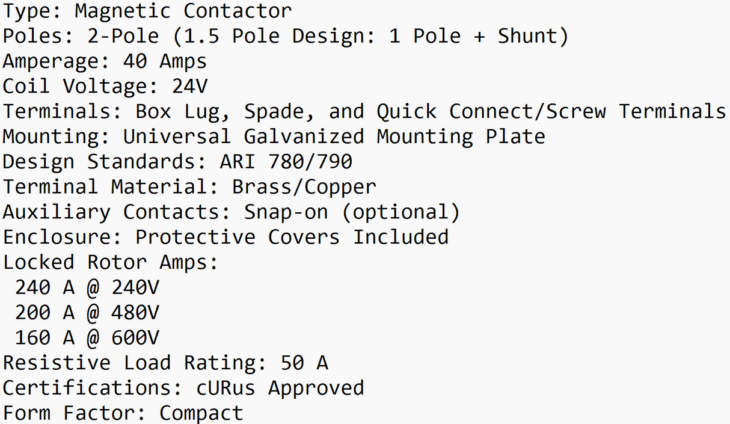Click the 'Locked Rotor Amps:' heading

click(111, 262)
